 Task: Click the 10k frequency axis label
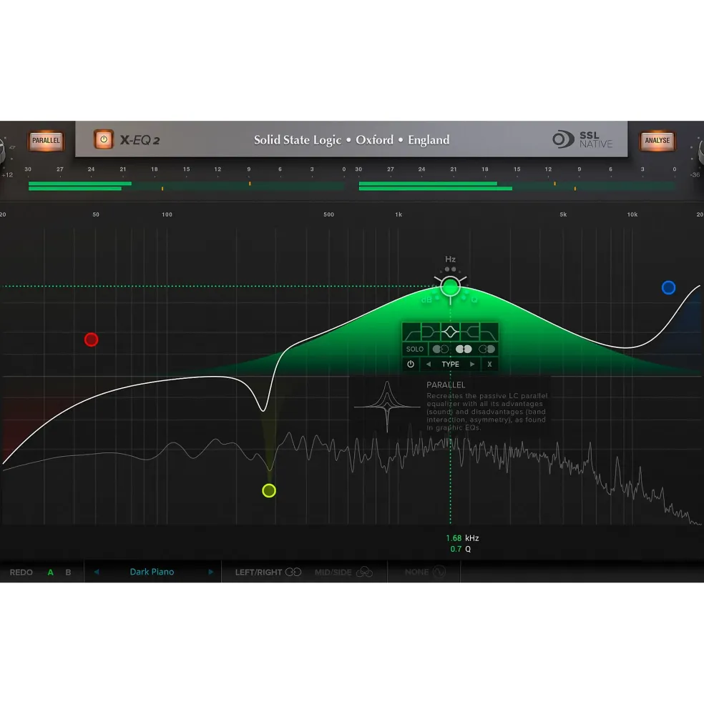pos(632,214)
